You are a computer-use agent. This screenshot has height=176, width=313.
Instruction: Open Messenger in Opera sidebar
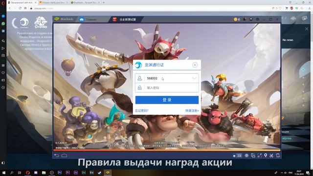[3, 16]
